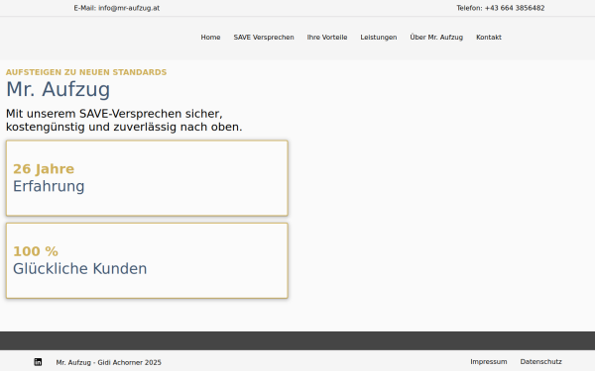Click the 100 % Glückliche Kunden card
Image resolution: width=595 pixels, height=371 pixels.
pyautogui.click(x=147, y=260)
